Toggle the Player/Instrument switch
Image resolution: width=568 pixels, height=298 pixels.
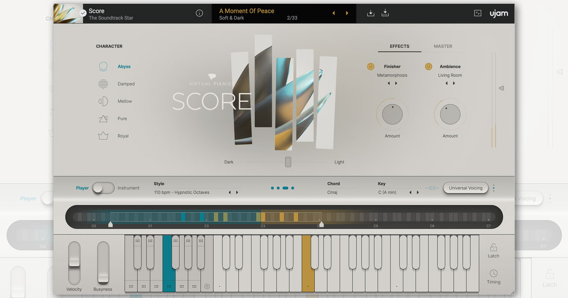pyautogui.click(x=103, y=188)
